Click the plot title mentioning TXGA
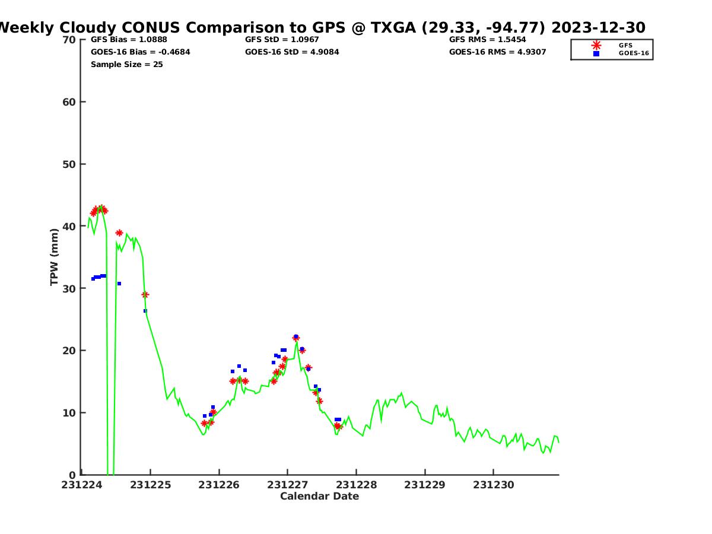Viewport: 712px width, 534px height. point(320,28)
